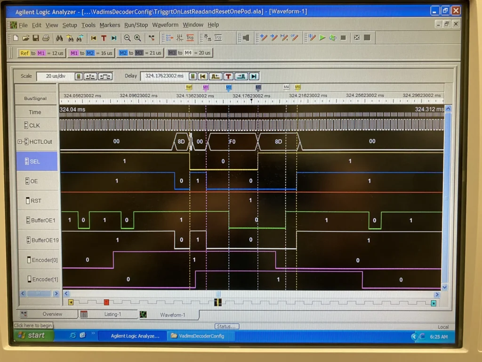Open the Setup menu

coord(70,25)
